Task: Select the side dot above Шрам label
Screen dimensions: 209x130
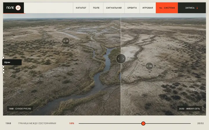Action: pyautogui.click(x=3, y=57)
